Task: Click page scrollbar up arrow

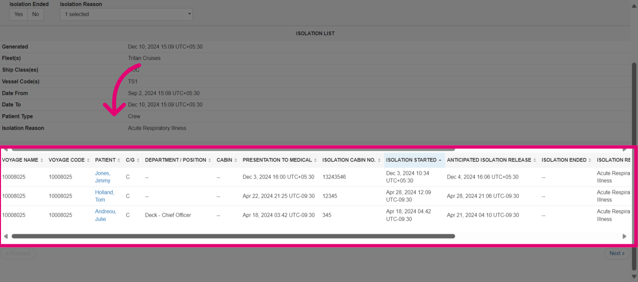Action: [634, 6]
